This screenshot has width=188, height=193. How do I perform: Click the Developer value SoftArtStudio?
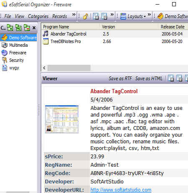107,182
